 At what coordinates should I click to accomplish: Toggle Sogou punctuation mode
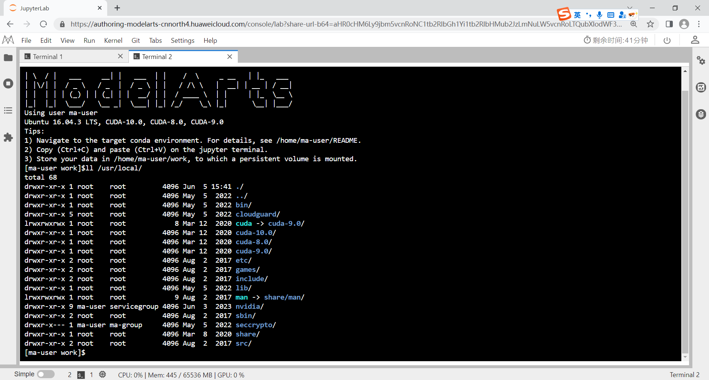click(589, 15)
